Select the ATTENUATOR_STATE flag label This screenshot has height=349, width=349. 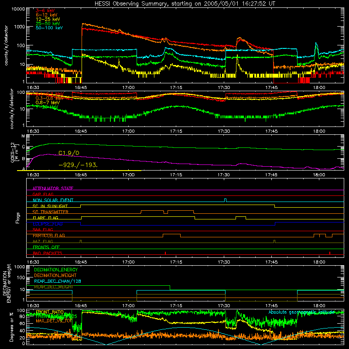tap(53, 188)
